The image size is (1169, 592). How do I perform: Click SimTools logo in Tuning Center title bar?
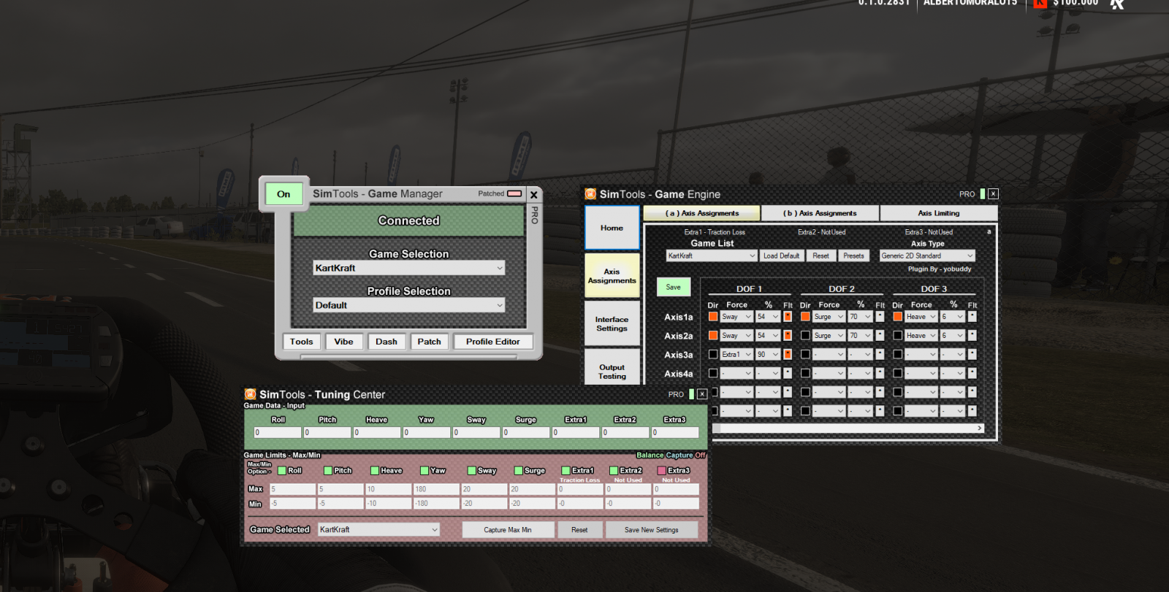(250, 394)
